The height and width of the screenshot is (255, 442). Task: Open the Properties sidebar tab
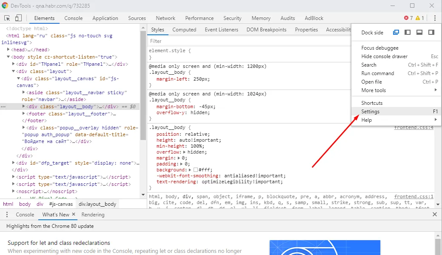306,30
